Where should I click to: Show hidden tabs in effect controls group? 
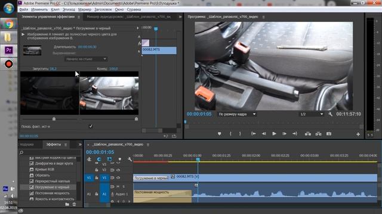pyautogui.click(x=180, y=17)
